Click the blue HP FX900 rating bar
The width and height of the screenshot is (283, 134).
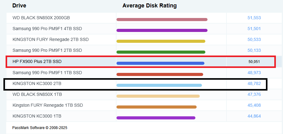tap(160, 63)
